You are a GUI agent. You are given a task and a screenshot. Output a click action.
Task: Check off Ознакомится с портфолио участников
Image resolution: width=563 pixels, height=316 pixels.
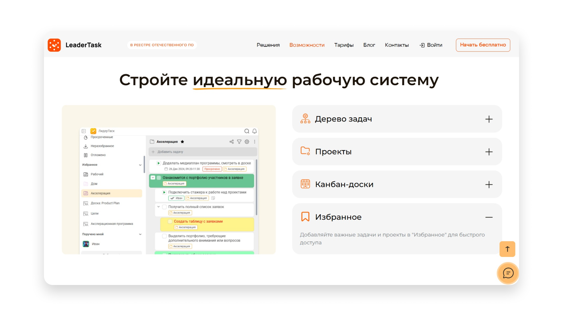point(159,178)
